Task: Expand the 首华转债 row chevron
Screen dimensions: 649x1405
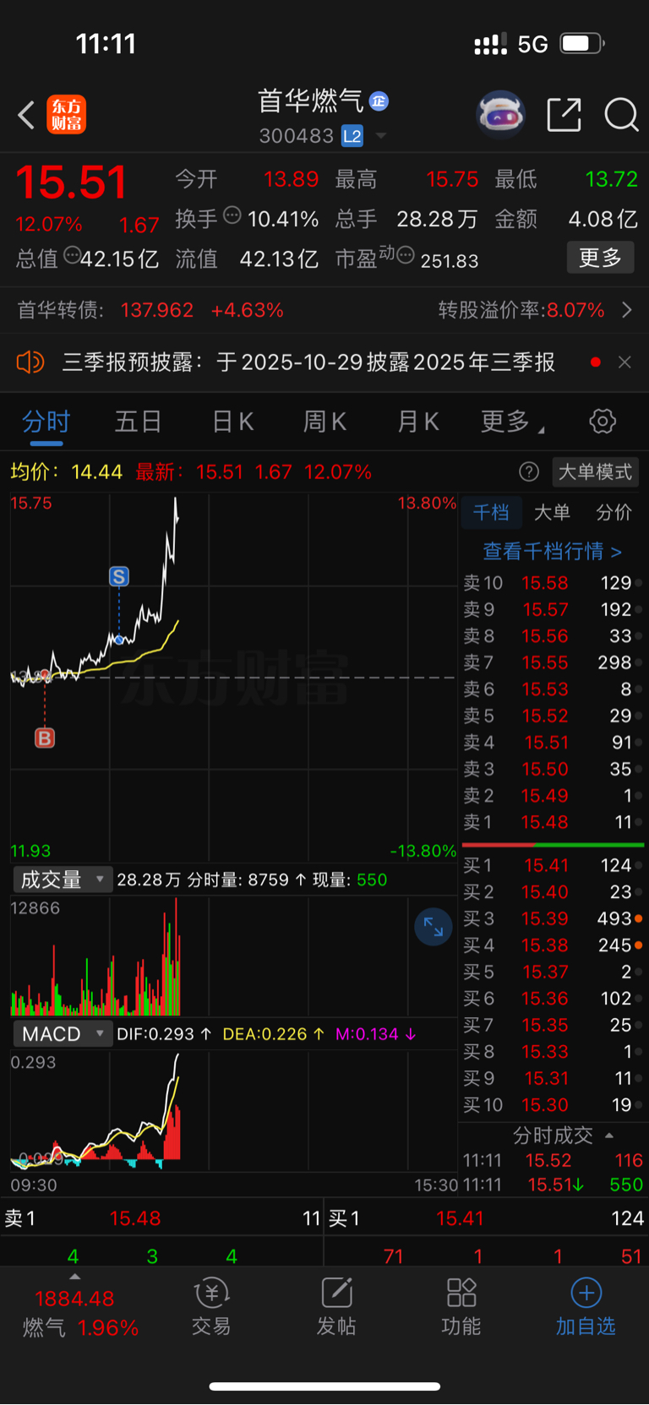Action: (x=627, y=310)
